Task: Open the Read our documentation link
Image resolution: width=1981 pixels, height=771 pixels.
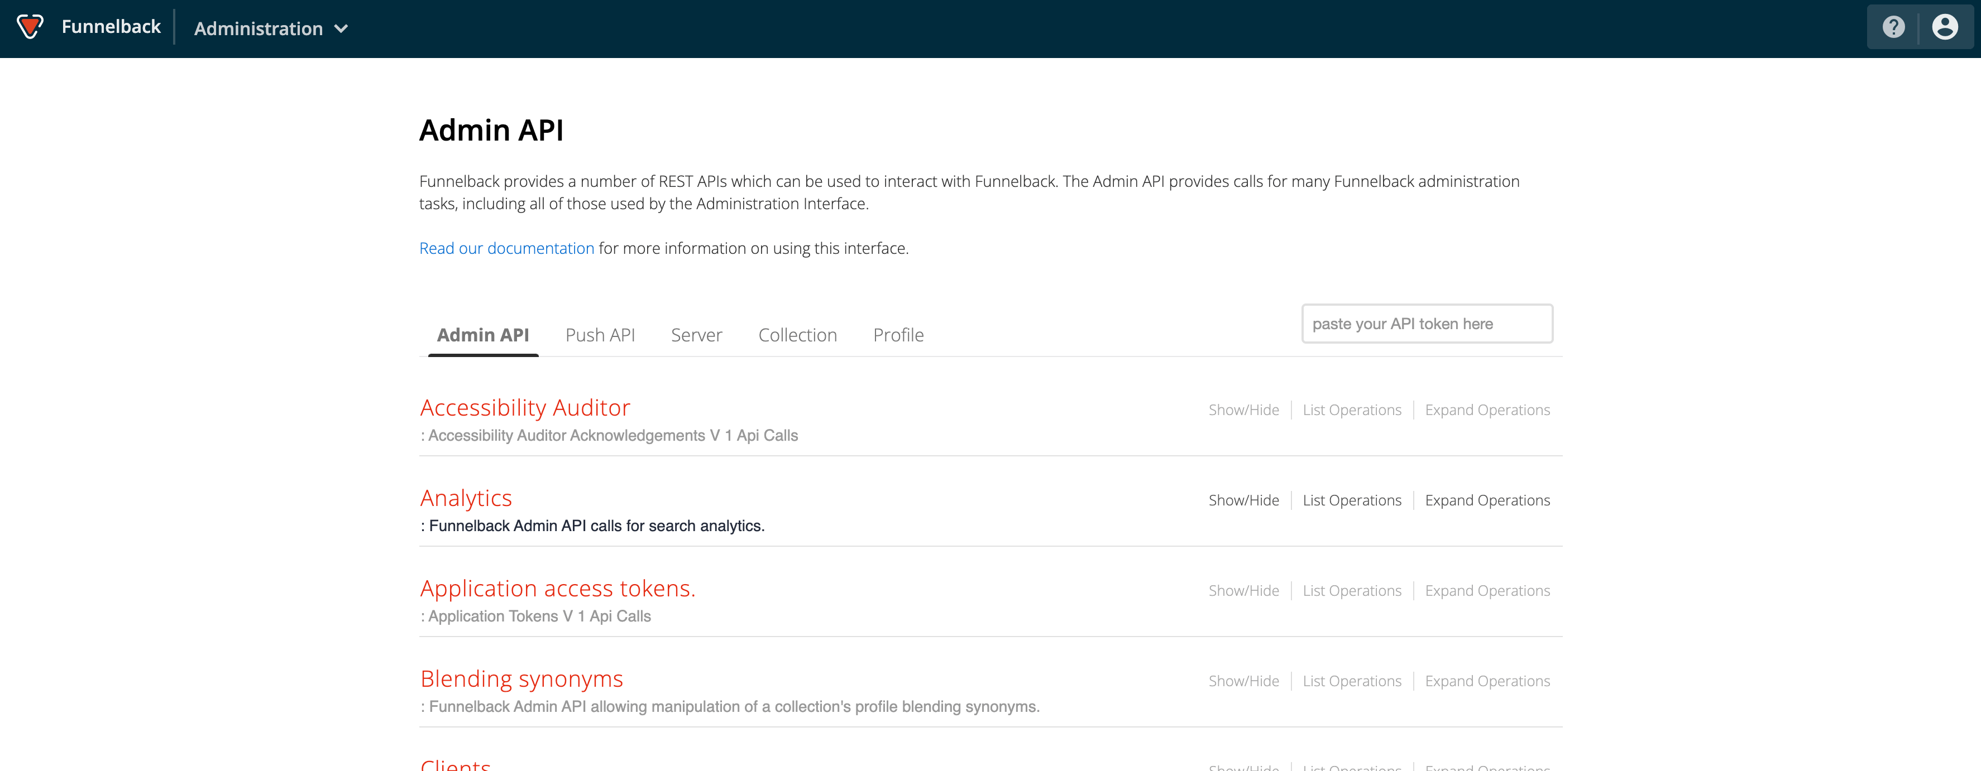Action: coord(506,248)
